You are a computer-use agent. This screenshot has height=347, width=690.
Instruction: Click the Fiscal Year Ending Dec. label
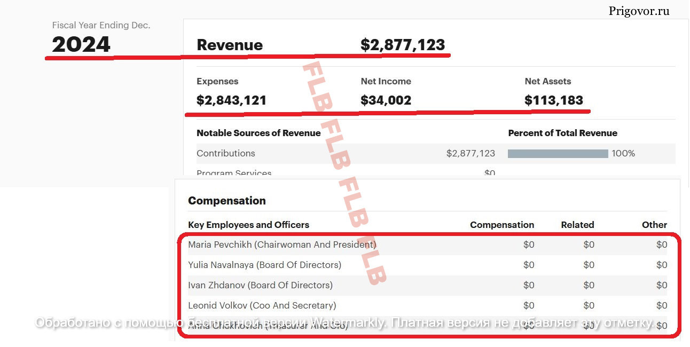[x=101, y=25]
